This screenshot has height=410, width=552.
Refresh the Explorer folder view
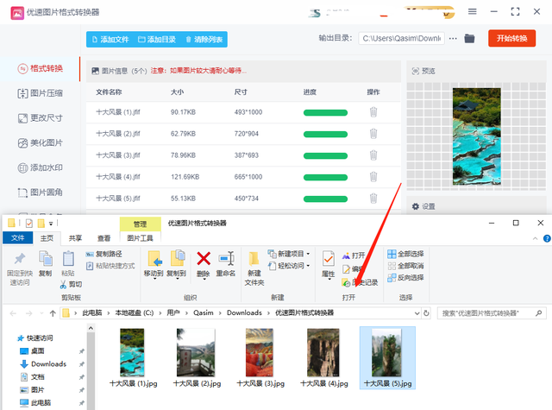coord(426,313)
